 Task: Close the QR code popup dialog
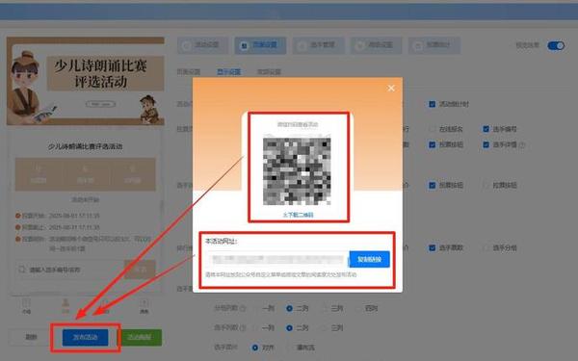(x=391, y=88)
